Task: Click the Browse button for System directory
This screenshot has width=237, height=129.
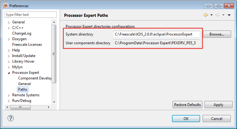Action: pyautogui.click(x=217, y=34)
